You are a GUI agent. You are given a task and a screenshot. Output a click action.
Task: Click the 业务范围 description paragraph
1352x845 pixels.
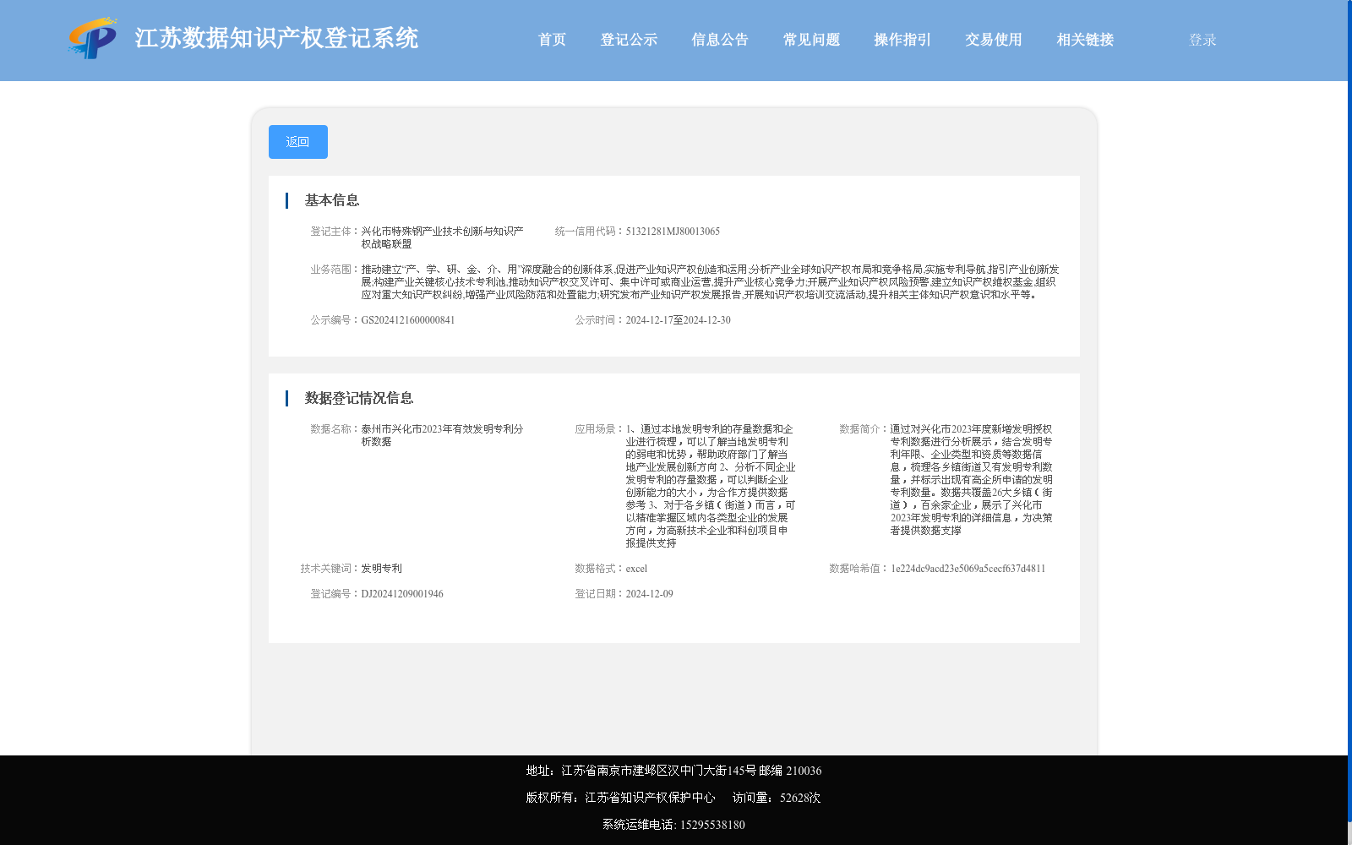click(x=710, y=282)
